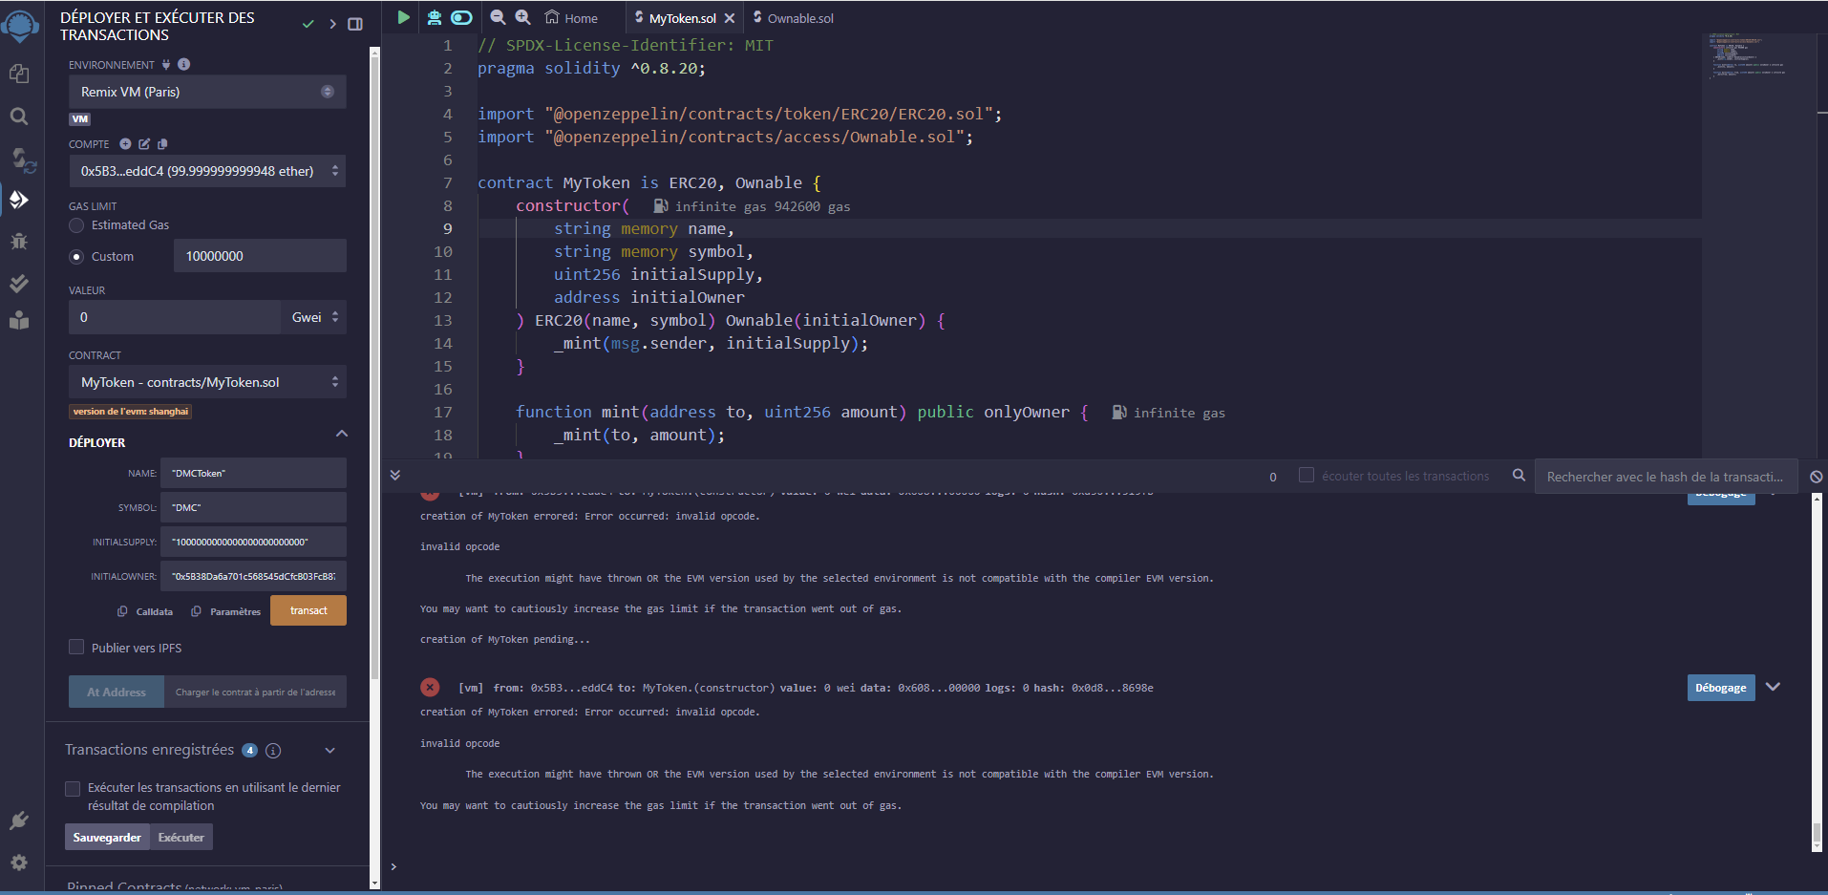
Task: Copy account address with copy icon near COMPTE
Action: pos(162,144)
